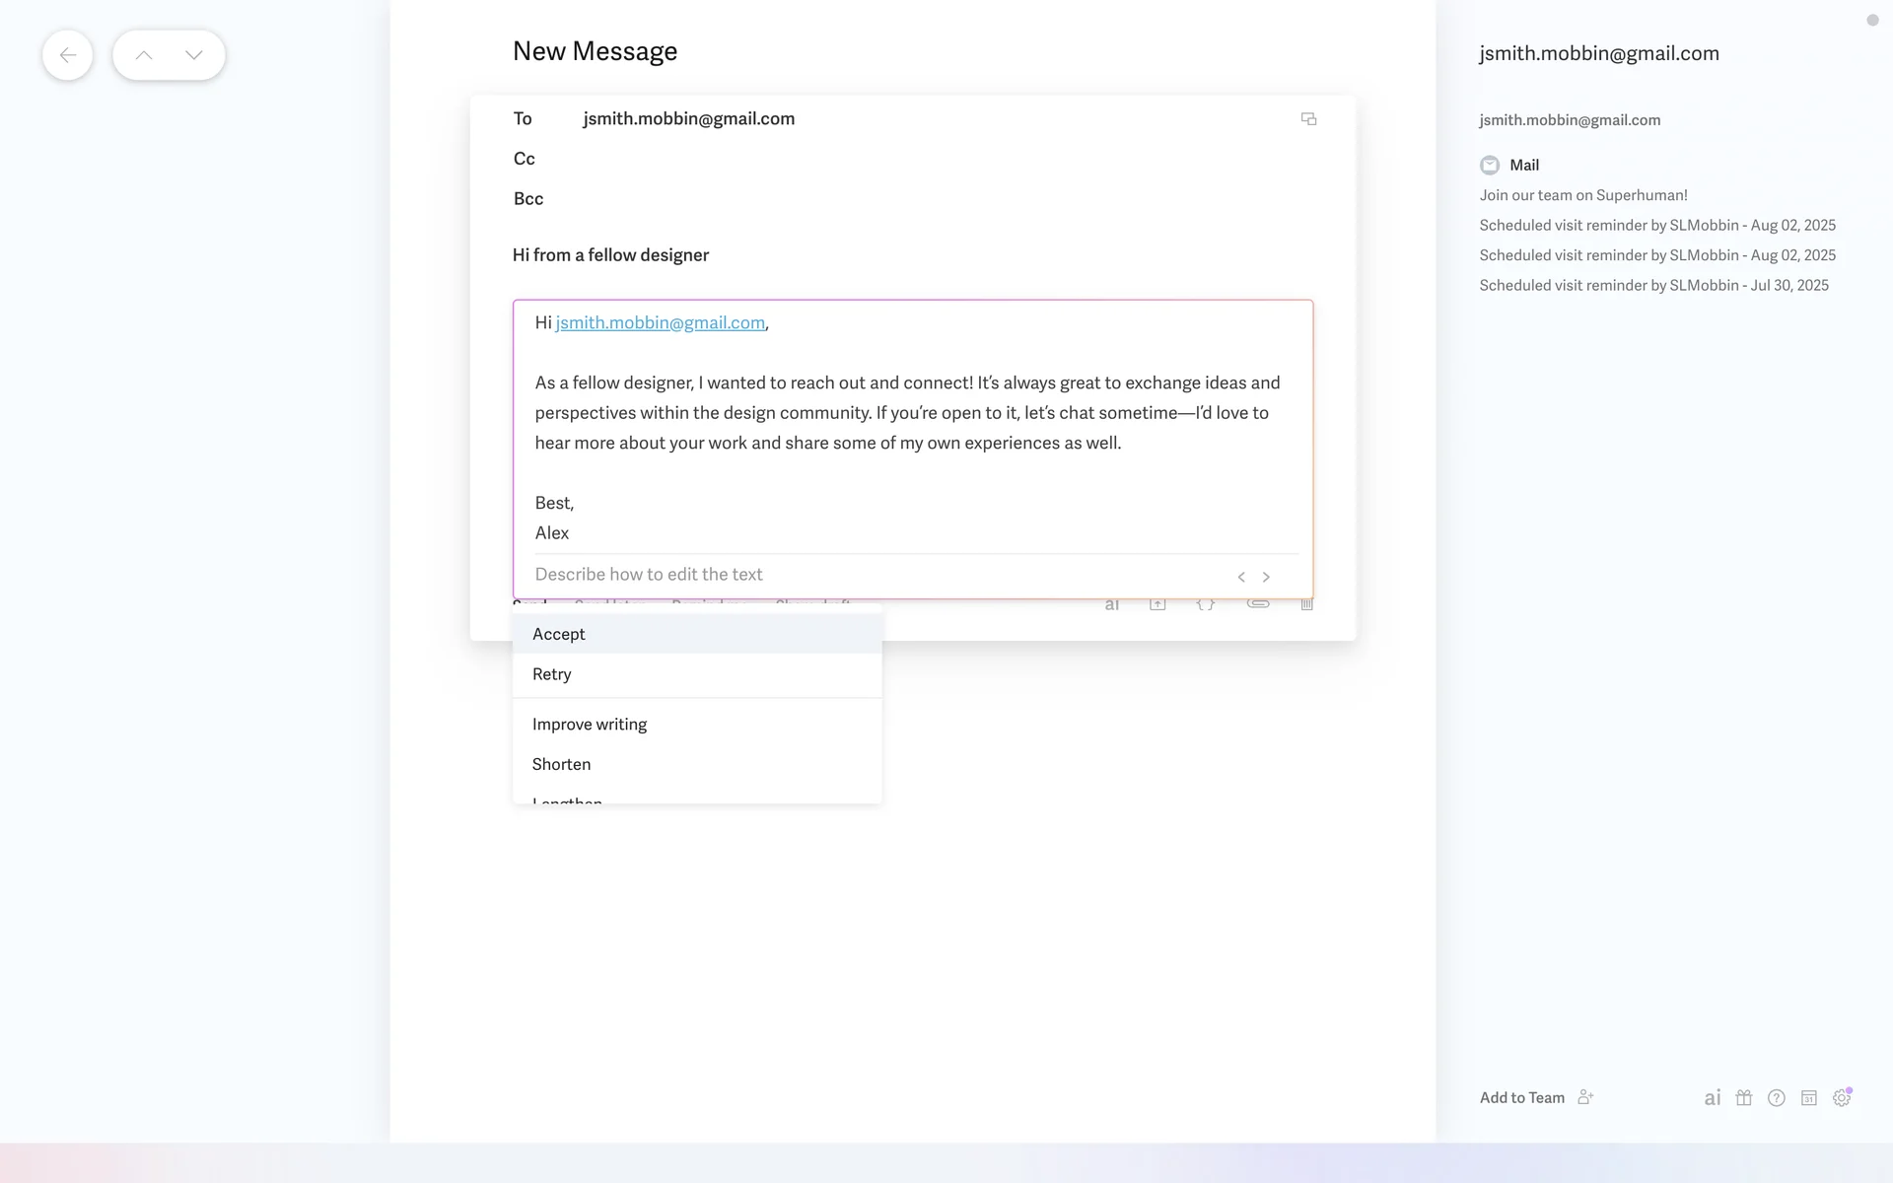Select Accept from the AI menu
The image size is (1893, 1183).
(559, 634)
